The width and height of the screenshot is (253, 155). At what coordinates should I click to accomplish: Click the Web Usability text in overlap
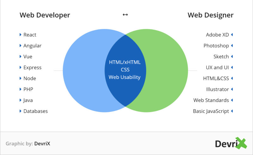[x=125, y=77]
